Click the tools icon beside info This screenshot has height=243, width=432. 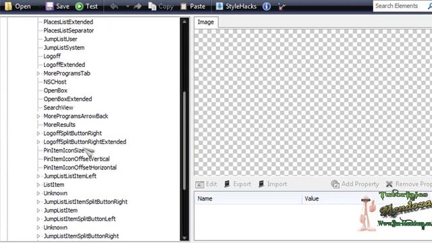pyautogui.click(x=281, y=7)
